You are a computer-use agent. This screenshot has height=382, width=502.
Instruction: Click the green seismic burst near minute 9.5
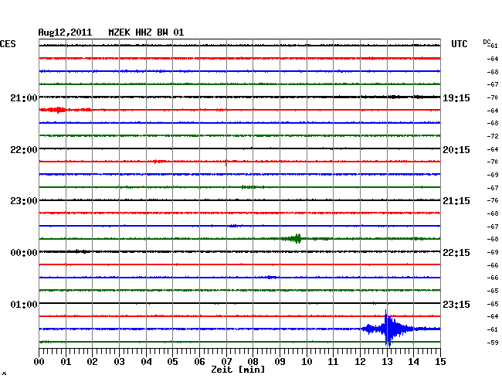pyautogui.click(x=294, y=238)
